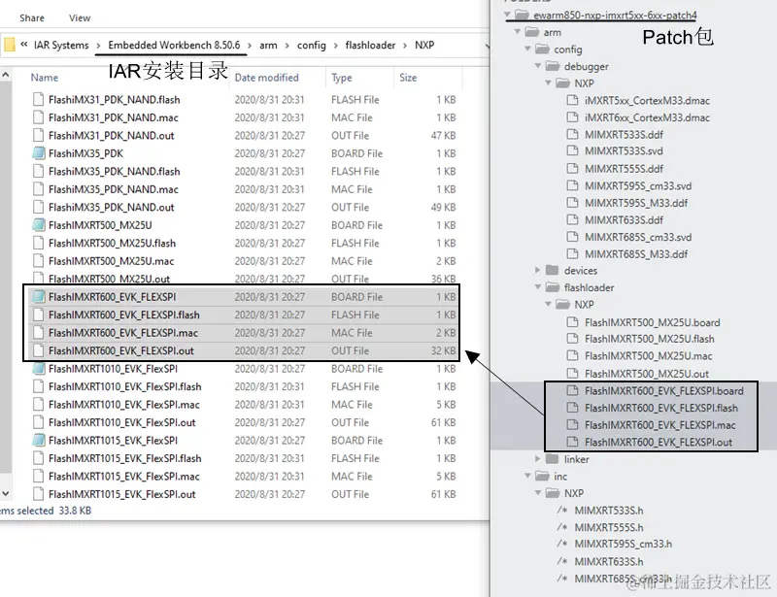777x597 pixels.
Task: Sort by Date modified column header
Action: coord(266,78)
